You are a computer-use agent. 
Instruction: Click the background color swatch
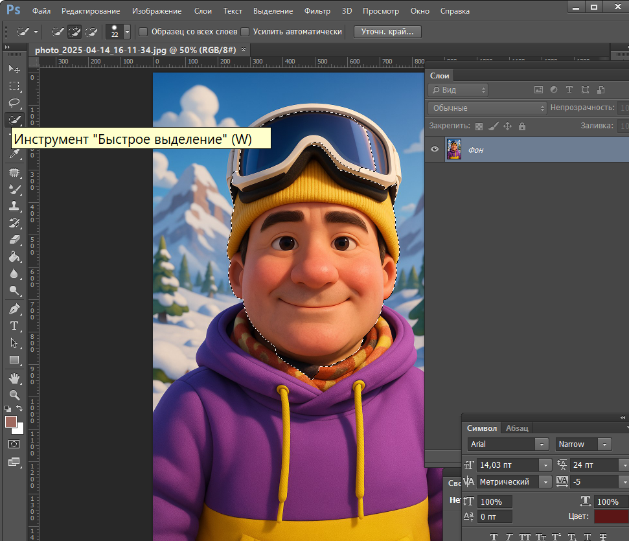tap(20, 431)
